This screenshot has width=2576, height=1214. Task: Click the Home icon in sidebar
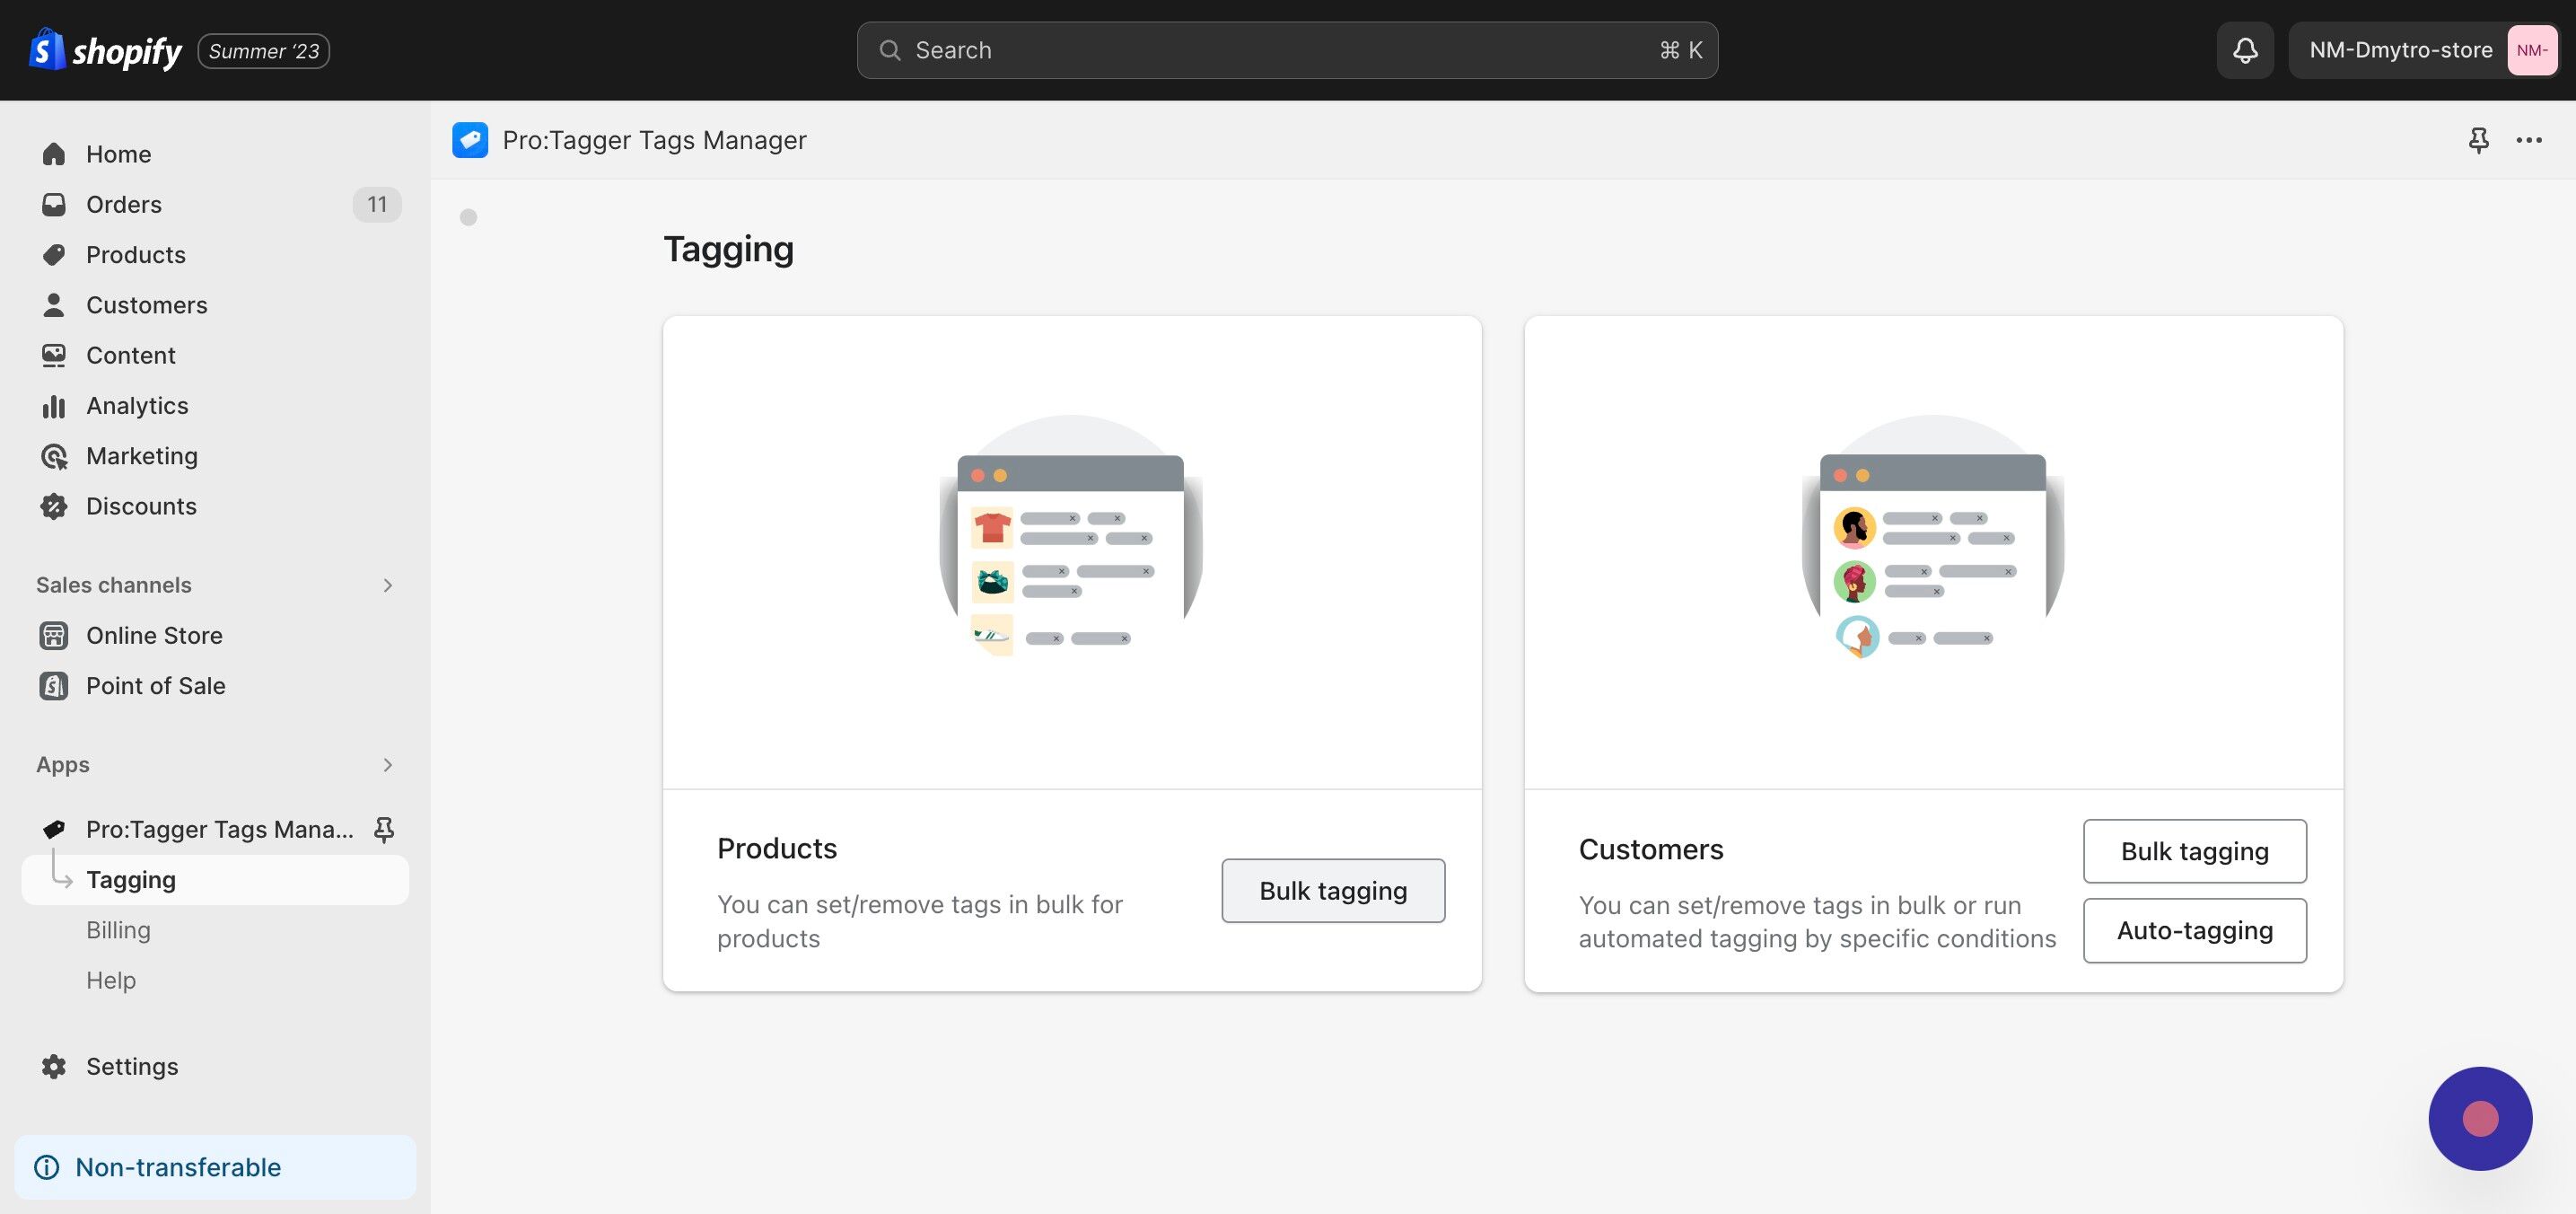coord(54,154)
